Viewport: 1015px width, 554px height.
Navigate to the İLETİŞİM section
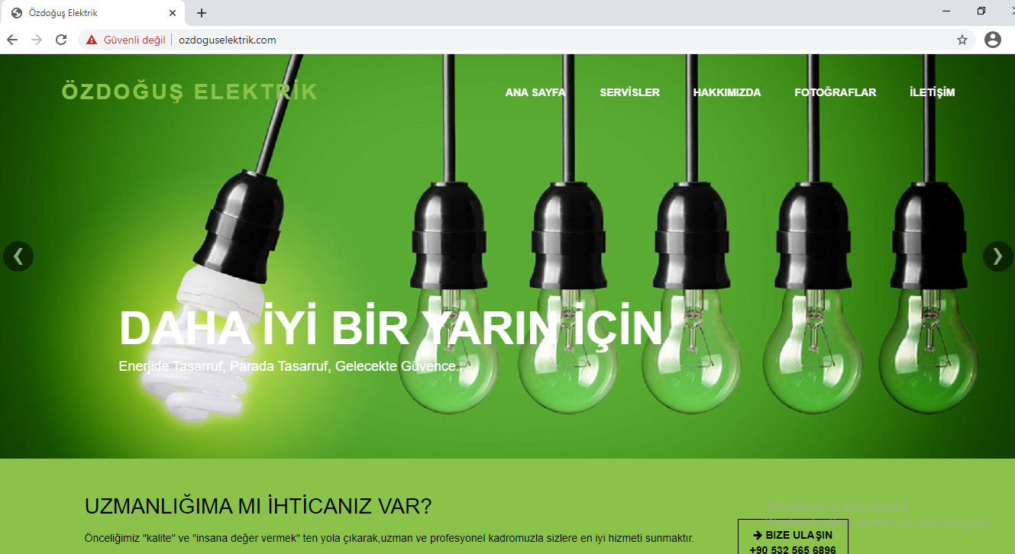pos(932,92)
